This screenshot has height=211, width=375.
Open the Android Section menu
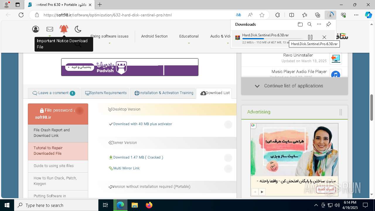point(154,36)
